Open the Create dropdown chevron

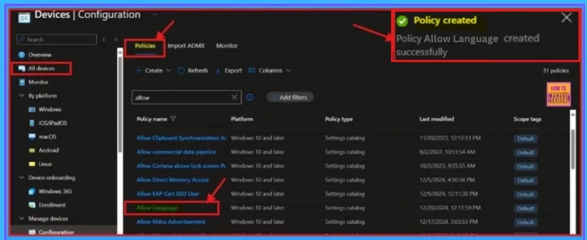168,70
